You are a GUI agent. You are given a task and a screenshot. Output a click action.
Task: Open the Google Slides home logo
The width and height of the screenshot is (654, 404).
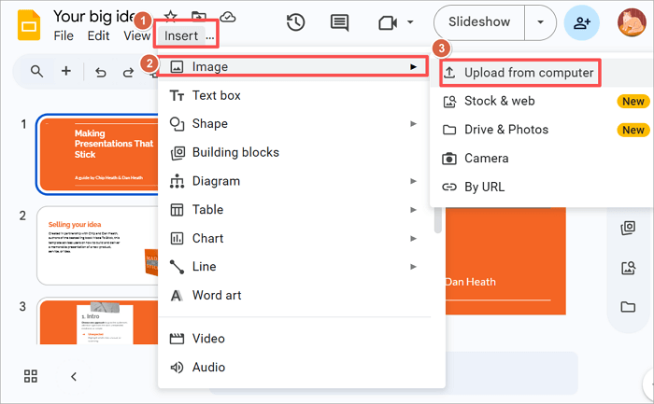(x=29, y=25)
